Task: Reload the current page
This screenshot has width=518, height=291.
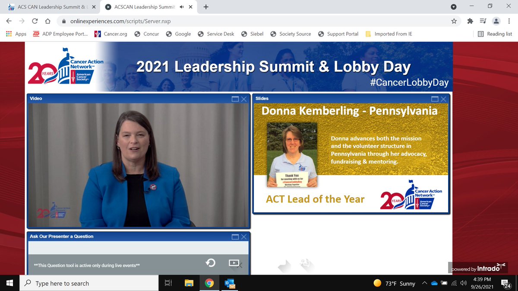Action: pyautogui.click(x=35, y=21)
